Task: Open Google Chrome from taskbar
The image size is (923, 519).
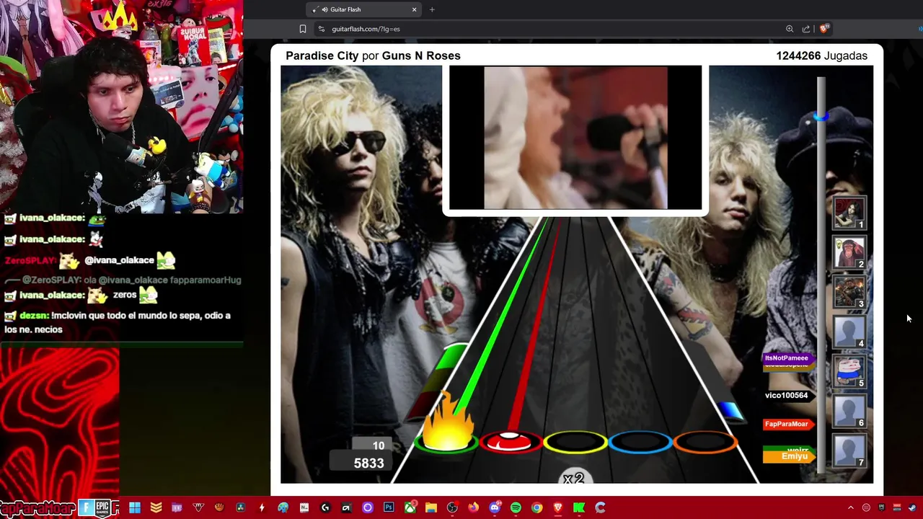Action: click(536, 507)
